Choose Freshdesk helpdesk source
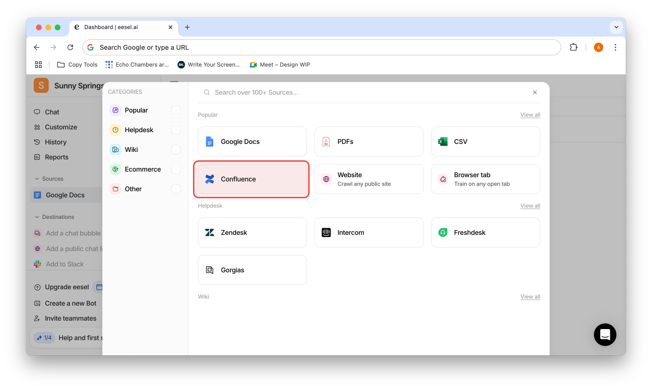The width and height of the screenshot is (652, 390). 486,232
